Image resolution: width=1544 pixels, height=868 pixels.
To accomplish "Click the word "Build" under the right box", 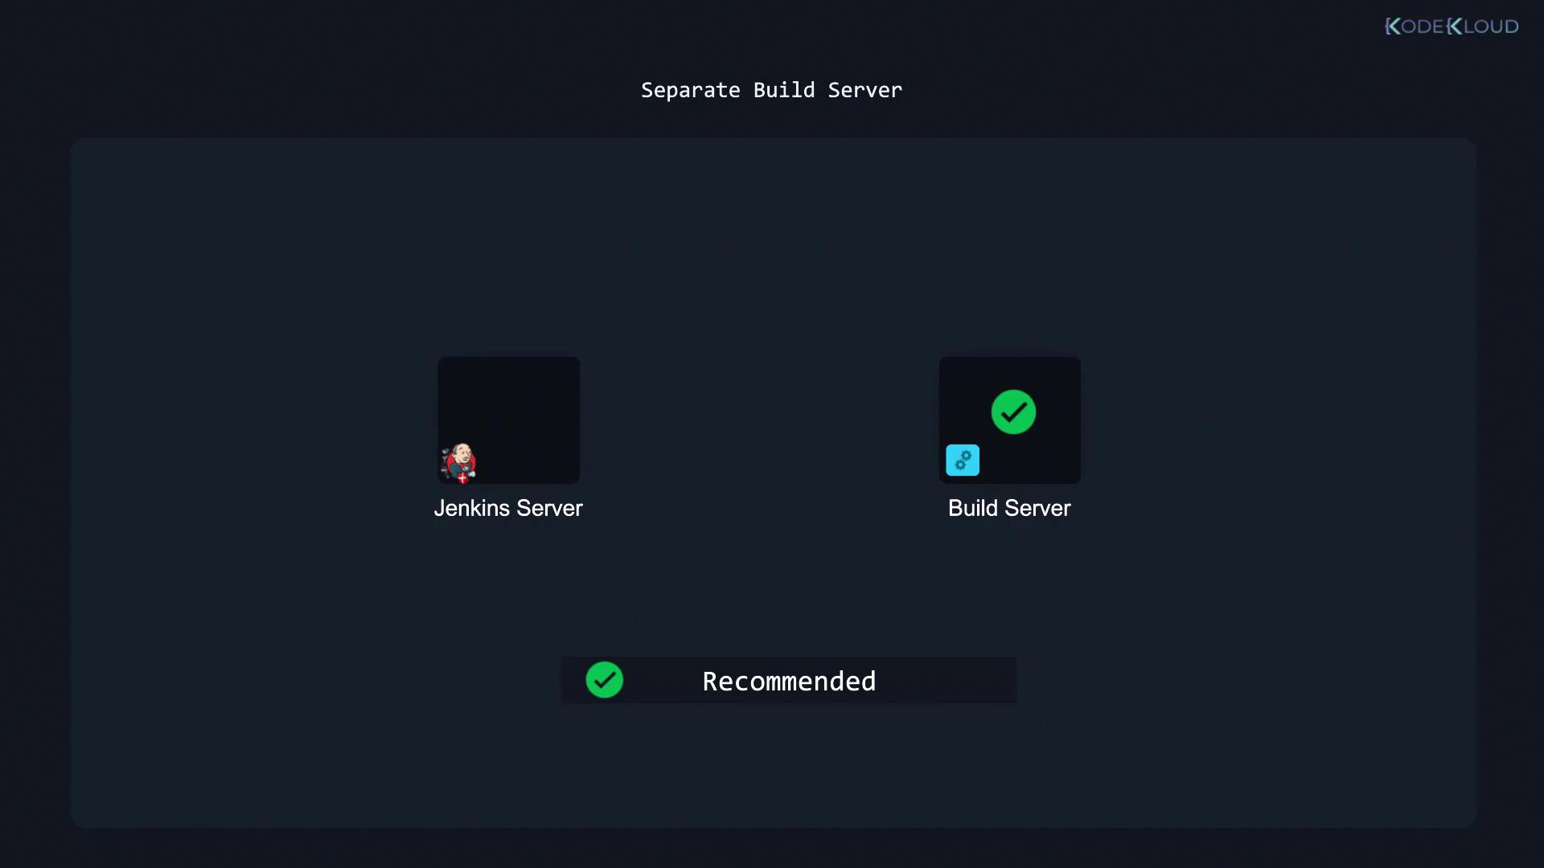I will [x=972, y=508].
